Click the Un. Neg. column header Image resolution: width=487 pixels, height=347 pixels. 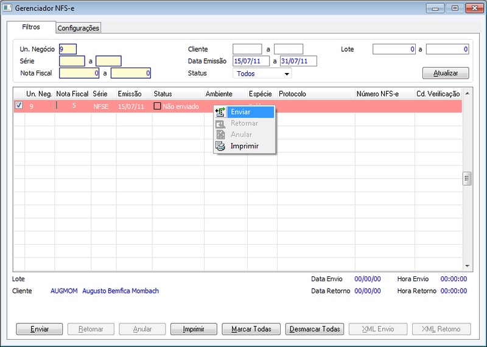tap(40, 94)
